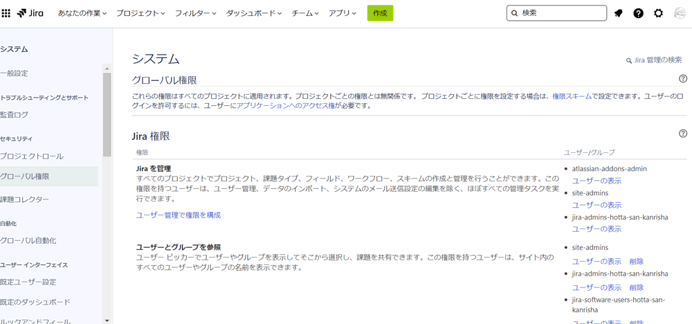692x324 pixels.
Task: Show users for site-admins under ユーザーとグループを参照
Action: click(597, 261)
